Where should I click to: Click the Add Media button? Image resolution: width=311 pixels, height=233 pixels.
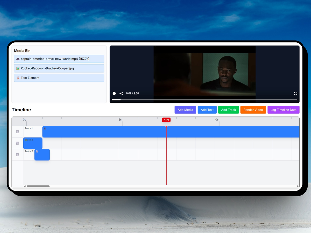coord(185,110)
